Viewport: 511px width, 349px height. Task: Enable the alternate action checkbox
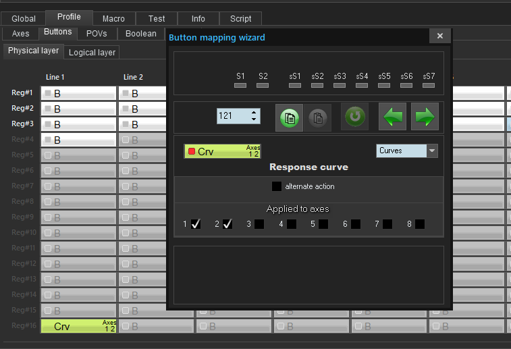(x=277, y=186)
